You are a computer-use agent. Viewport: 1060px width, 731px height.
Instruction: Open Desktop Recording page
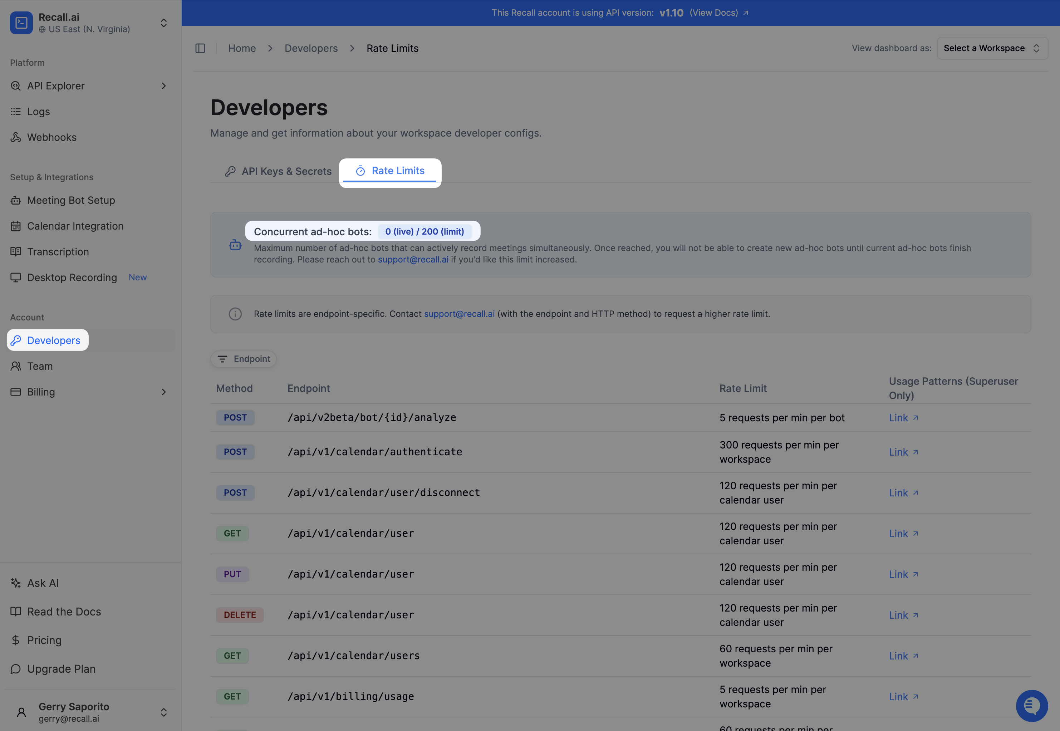point(72,278)
